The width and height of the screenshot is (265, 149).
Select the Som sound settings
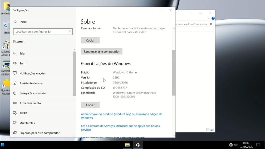22,63
